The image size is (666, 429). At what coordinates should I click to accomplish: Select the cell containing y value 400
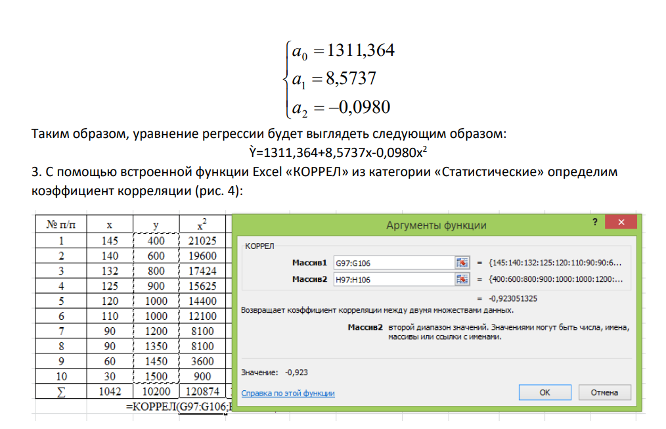coord(156,241)
